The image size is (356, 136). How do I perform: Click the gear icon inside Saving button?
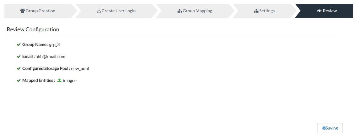(x=324, y=128)
